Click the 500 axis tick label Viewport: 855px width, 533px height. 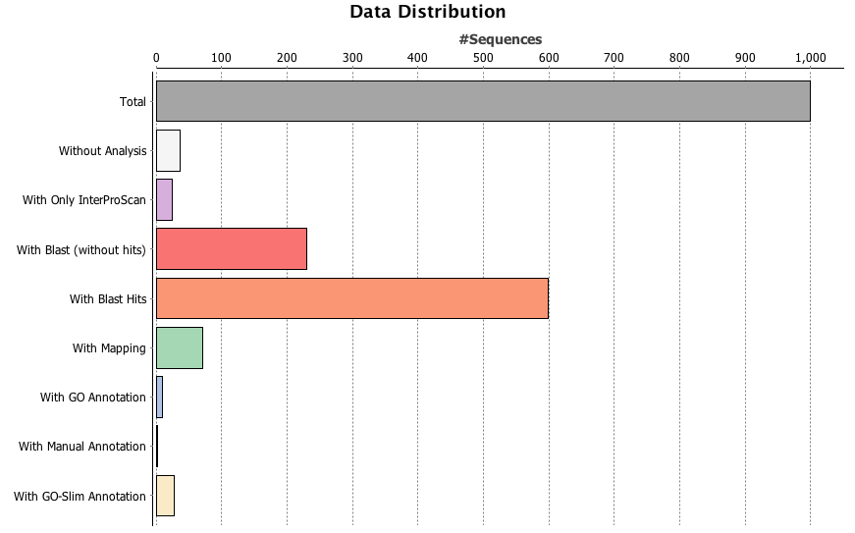[482, 57]
